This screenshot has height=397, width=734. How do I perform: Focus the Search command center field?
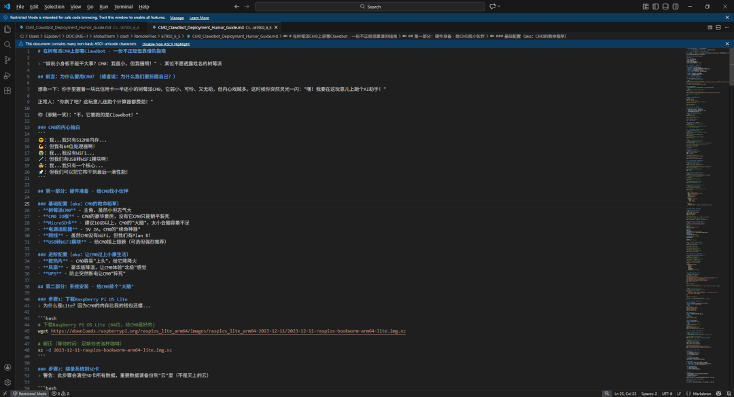(370, 7)
